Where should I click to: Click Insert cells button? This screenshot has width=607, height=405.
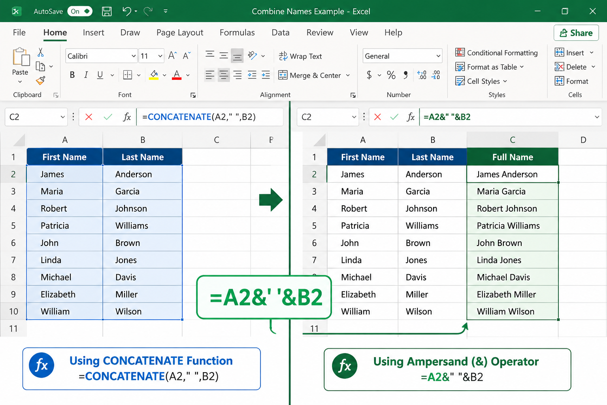pyautogui.click(x=569, y=53)
